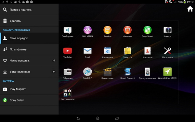The width and height of the screenshot is (195, 122).
Task: Show Часто использ. apps list
Action: coord(29,61)
